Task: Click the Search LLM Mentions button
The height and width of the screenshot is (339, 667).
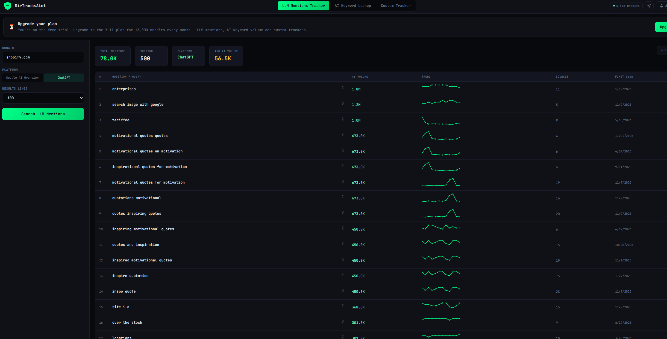Action: tap(43, 114)
